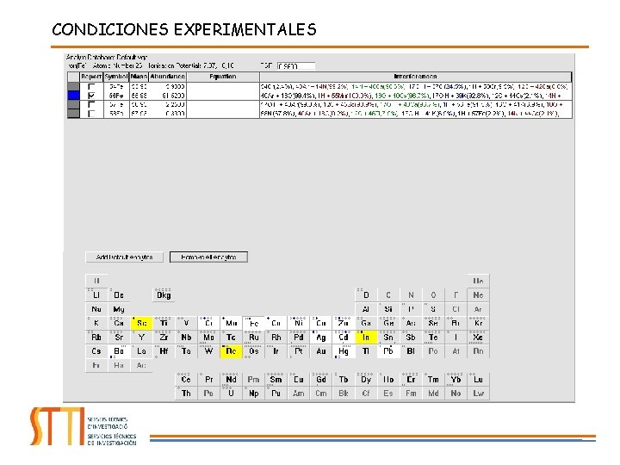620x465 pixels.
Task: Select the Sr element button
Action: coord(119,338)
